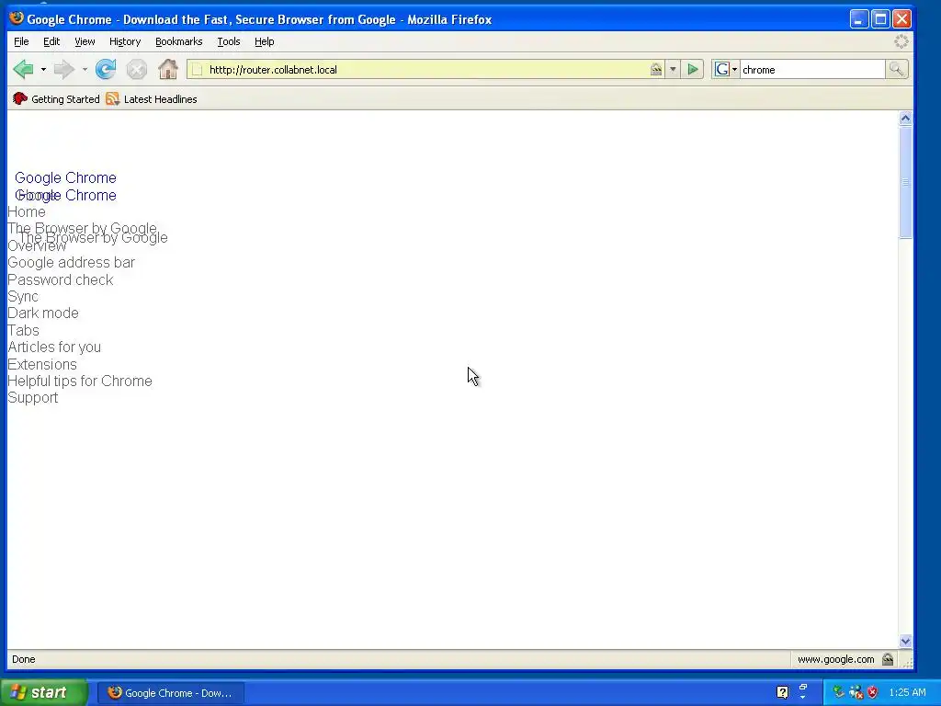Click the lock icon in the address bar
Viewport: 941px width, 706px height.
[656, 70]
